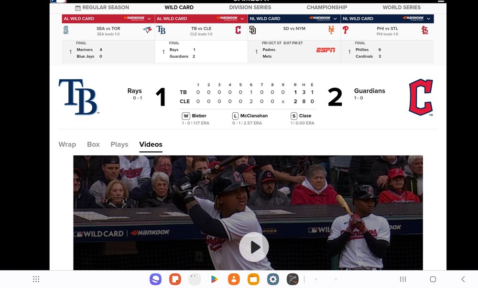Open the video thumbnail of Guardians batter

tap(248, 213)
